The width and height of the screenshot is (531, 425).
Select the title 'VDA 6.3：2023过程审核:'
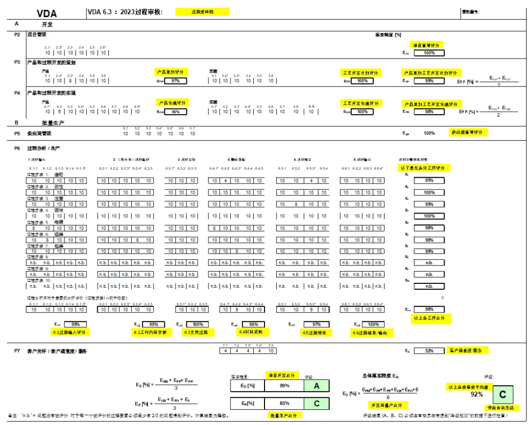click(x=125, y=12)
